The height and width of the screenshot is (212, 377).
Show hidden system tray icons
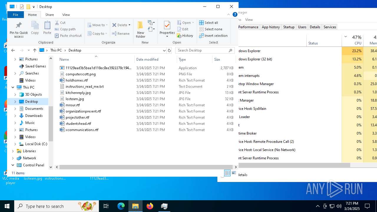(x=318, y=206)
